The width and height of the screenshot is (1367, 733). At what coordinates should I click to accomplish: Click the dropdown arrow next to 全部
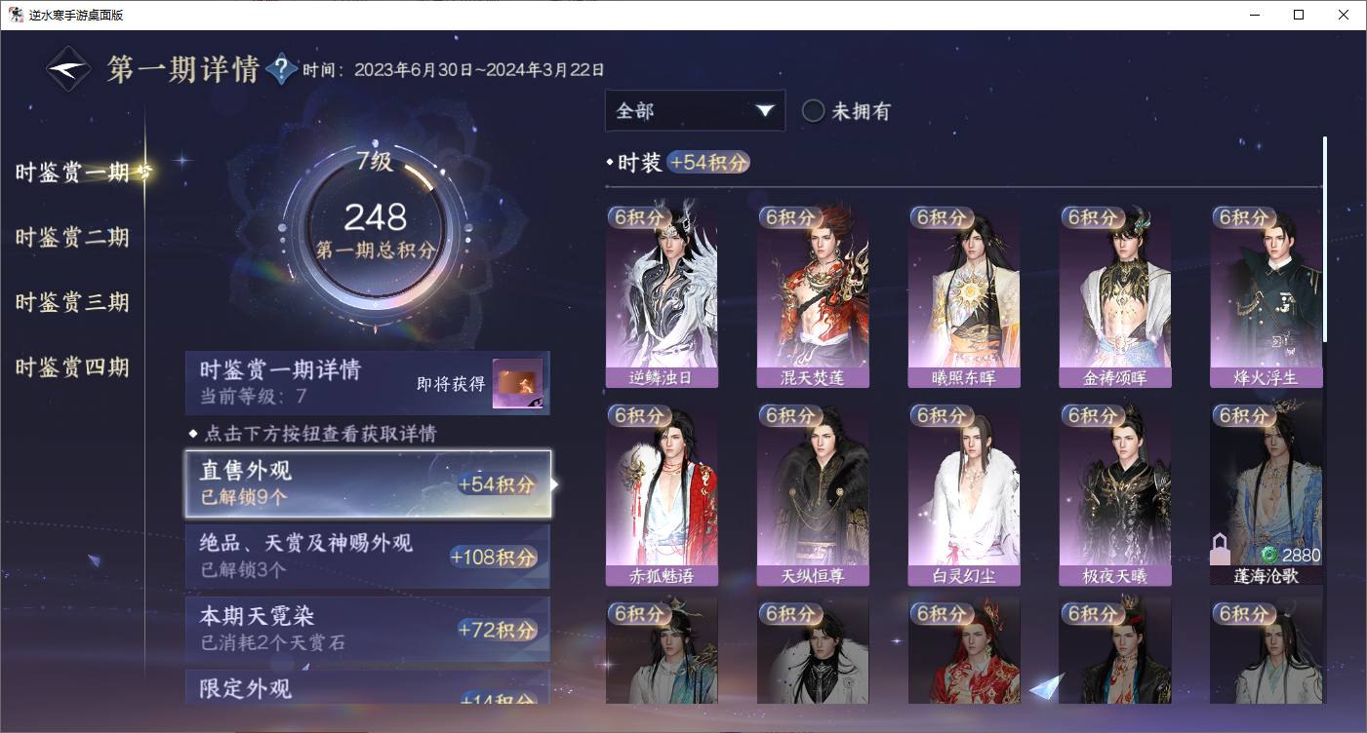[x=765, y=111]
